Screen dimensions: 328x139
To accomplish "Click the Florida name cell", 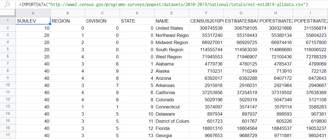I will tap(172, 128).
